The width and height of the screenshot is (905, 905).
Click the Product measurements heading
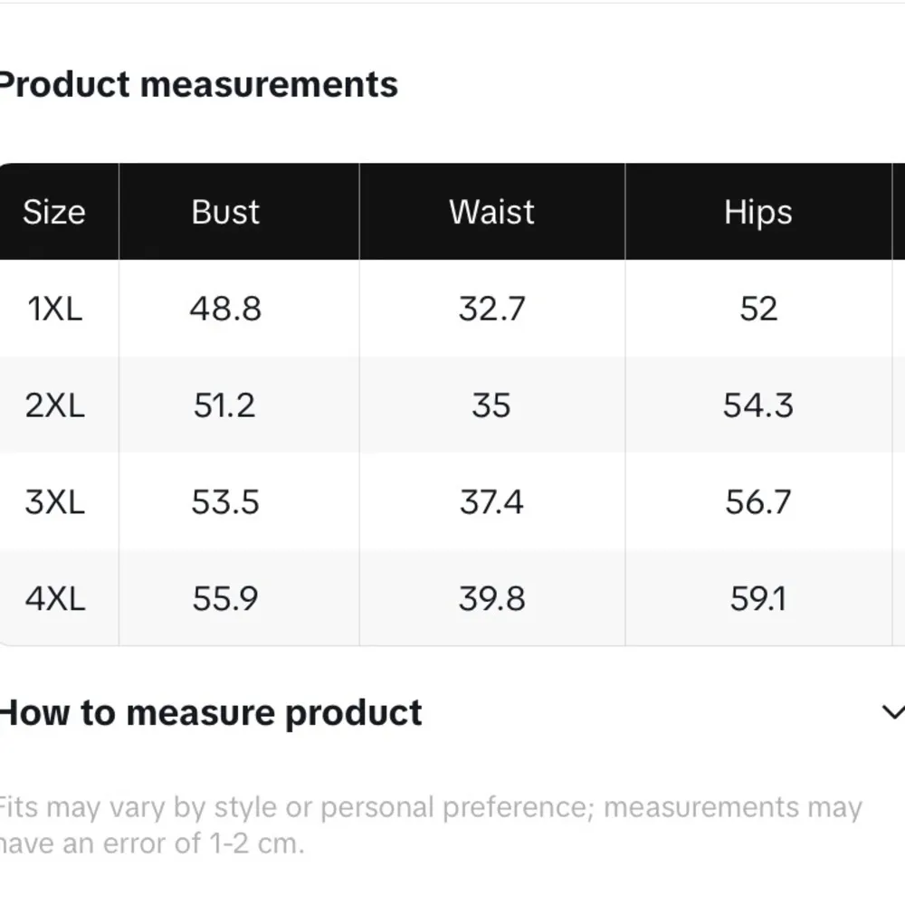(197, 84)
